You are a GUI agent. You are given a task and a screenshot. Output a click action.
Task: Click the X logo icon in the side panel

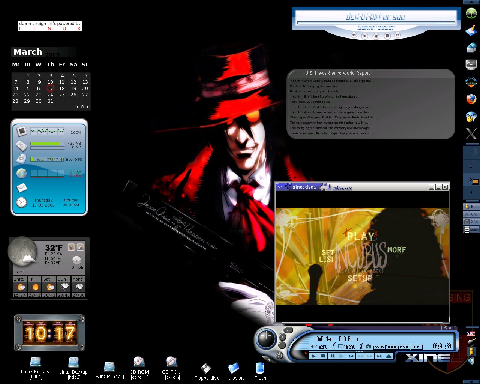471,134
